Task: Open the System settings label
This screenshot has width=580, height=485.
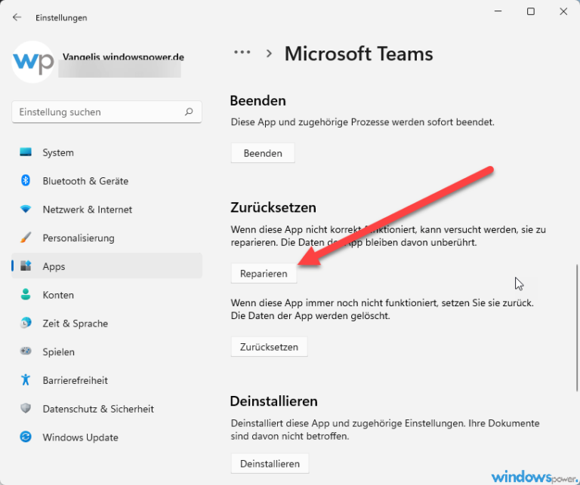Action: click(58, 152)
